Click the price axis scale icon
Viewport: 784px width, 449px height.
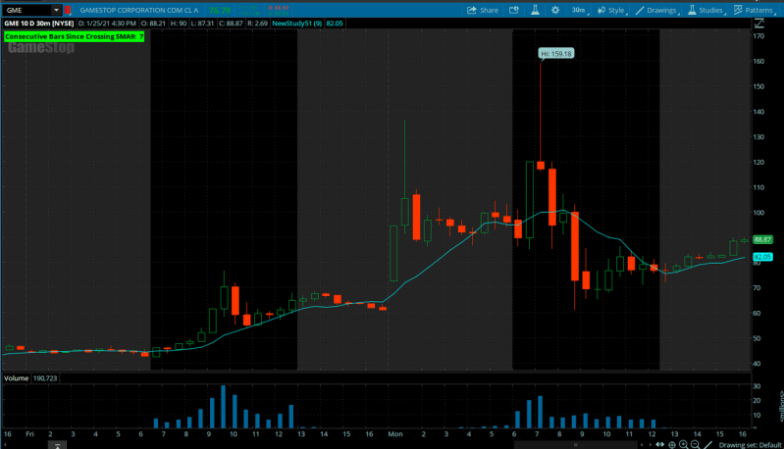[x=759, y=24]
